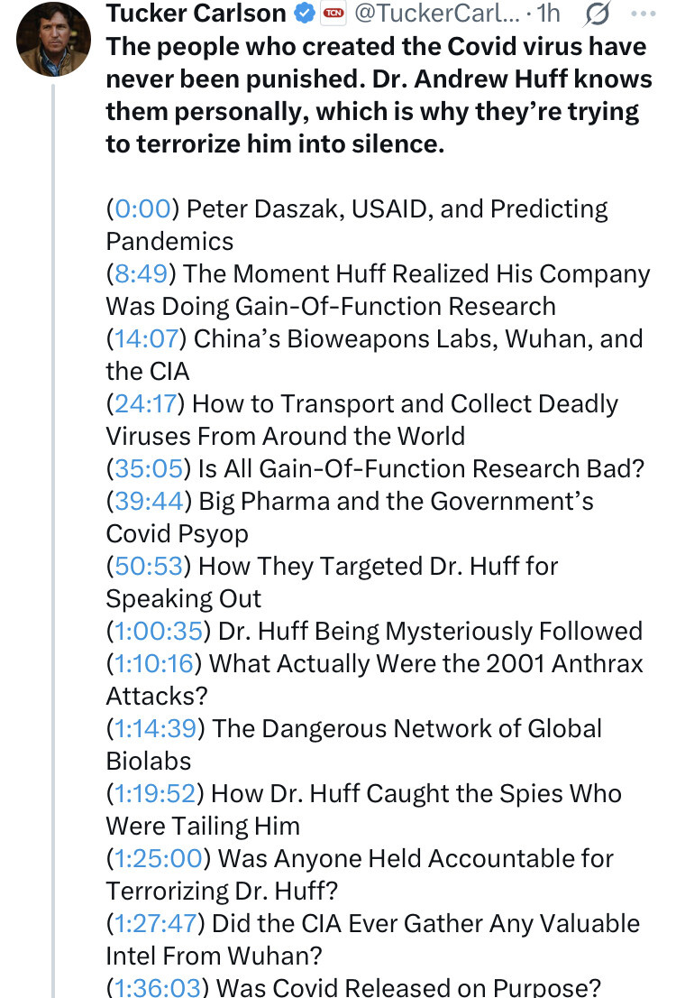Go to the 1:14:39 timestamp
The width and height of the screenshot is (676, 998).
click(x=156, y=728)
